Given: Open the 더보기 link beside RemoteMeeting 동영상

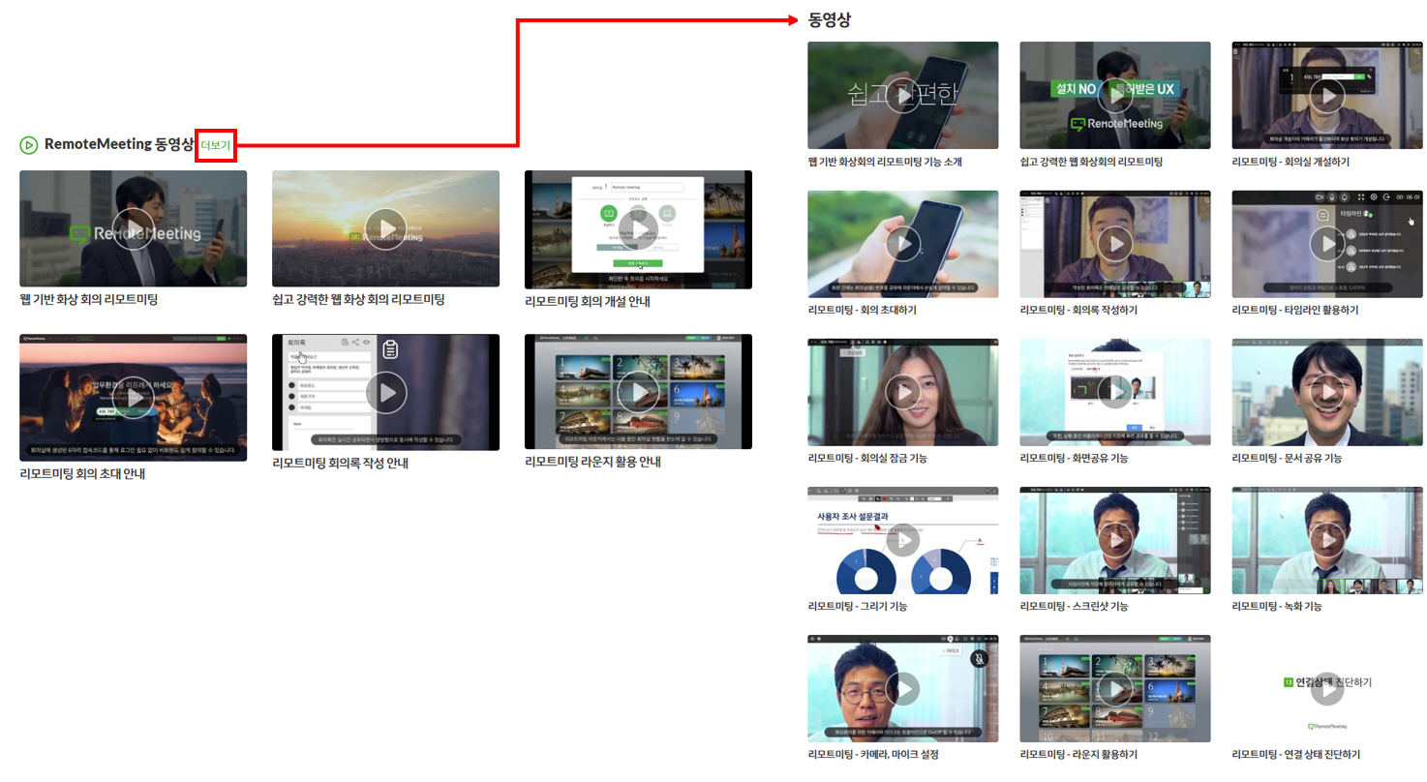Looking at the screenshot, I should pos(216,145).
